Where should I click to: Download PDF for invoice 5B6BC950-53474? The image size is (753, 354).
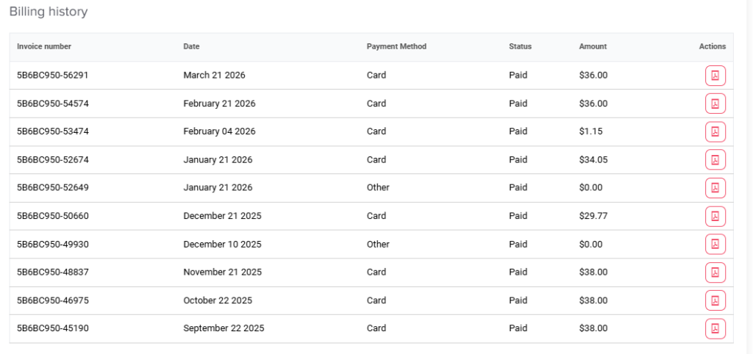click(715, 132)
